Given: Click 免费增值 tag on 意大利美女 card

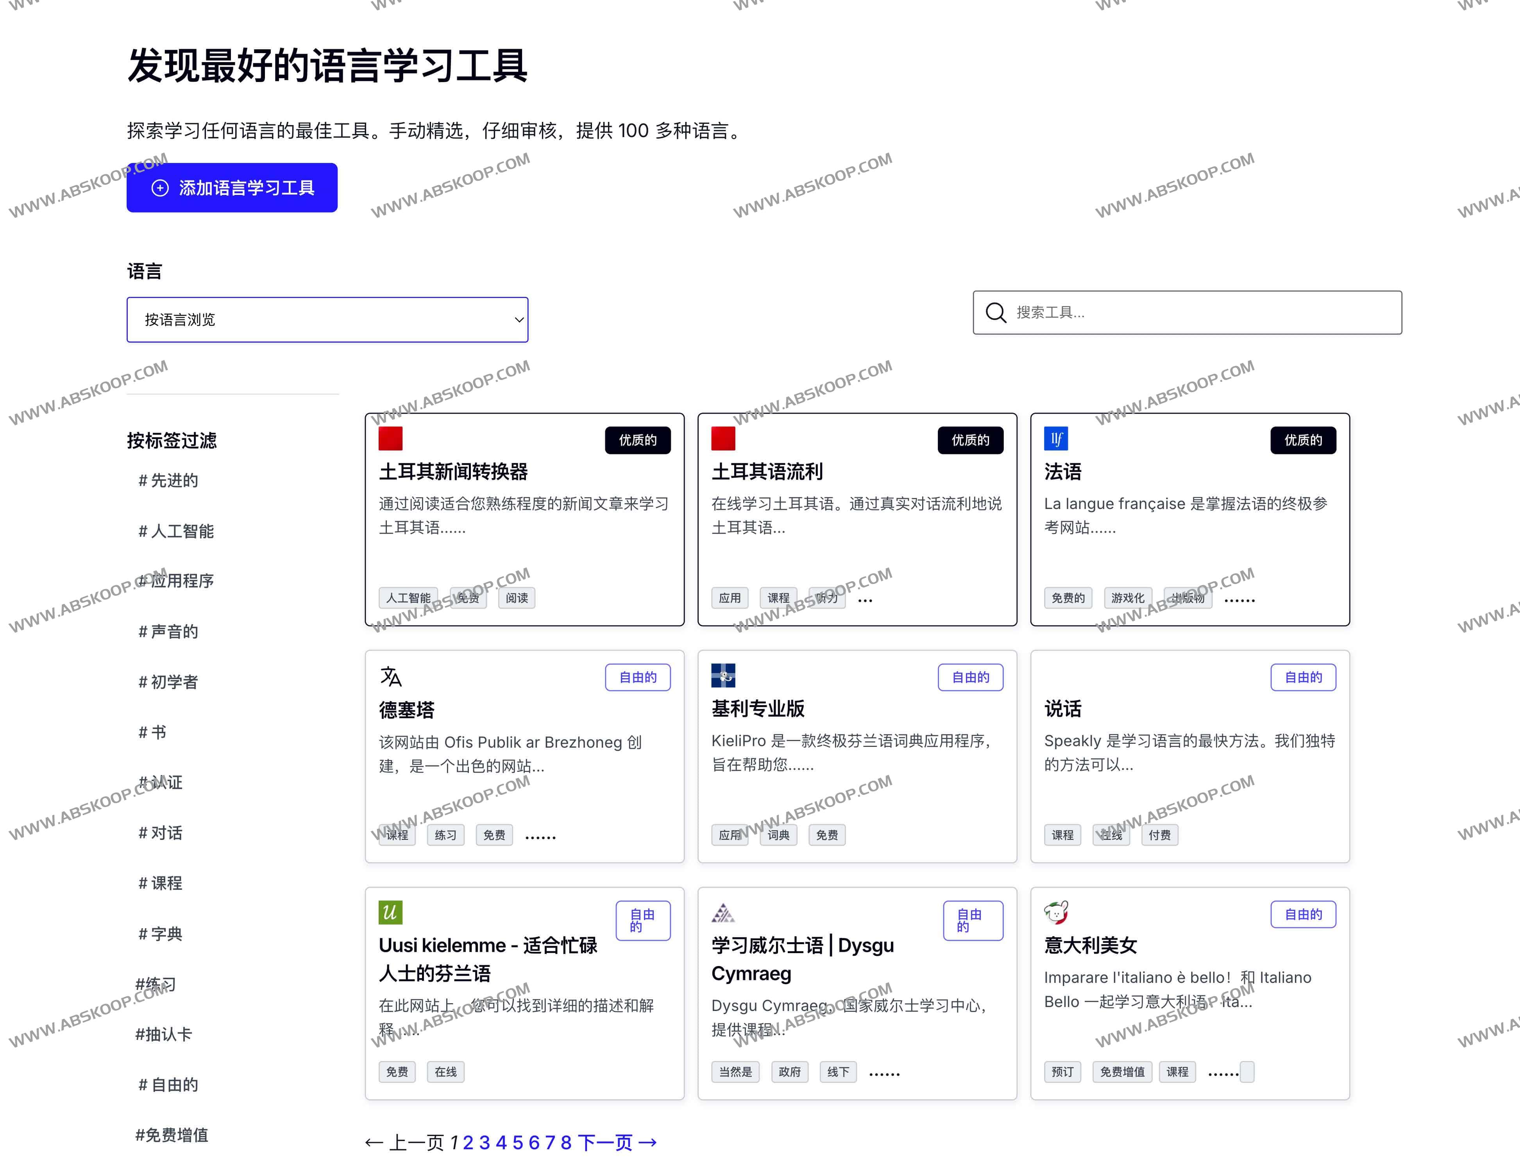Looking at the screenshot, I should coord(1122,1072).
